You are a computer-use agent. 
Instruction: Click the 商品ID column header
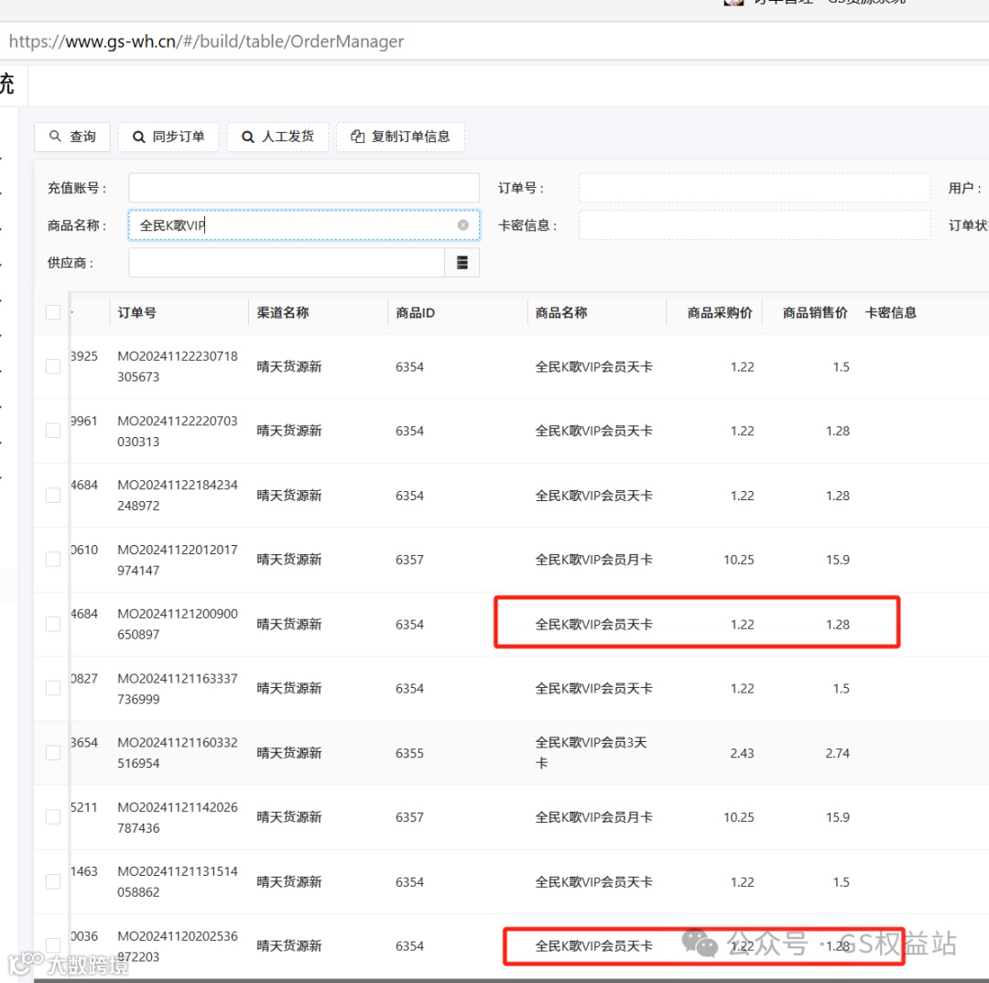415,313
